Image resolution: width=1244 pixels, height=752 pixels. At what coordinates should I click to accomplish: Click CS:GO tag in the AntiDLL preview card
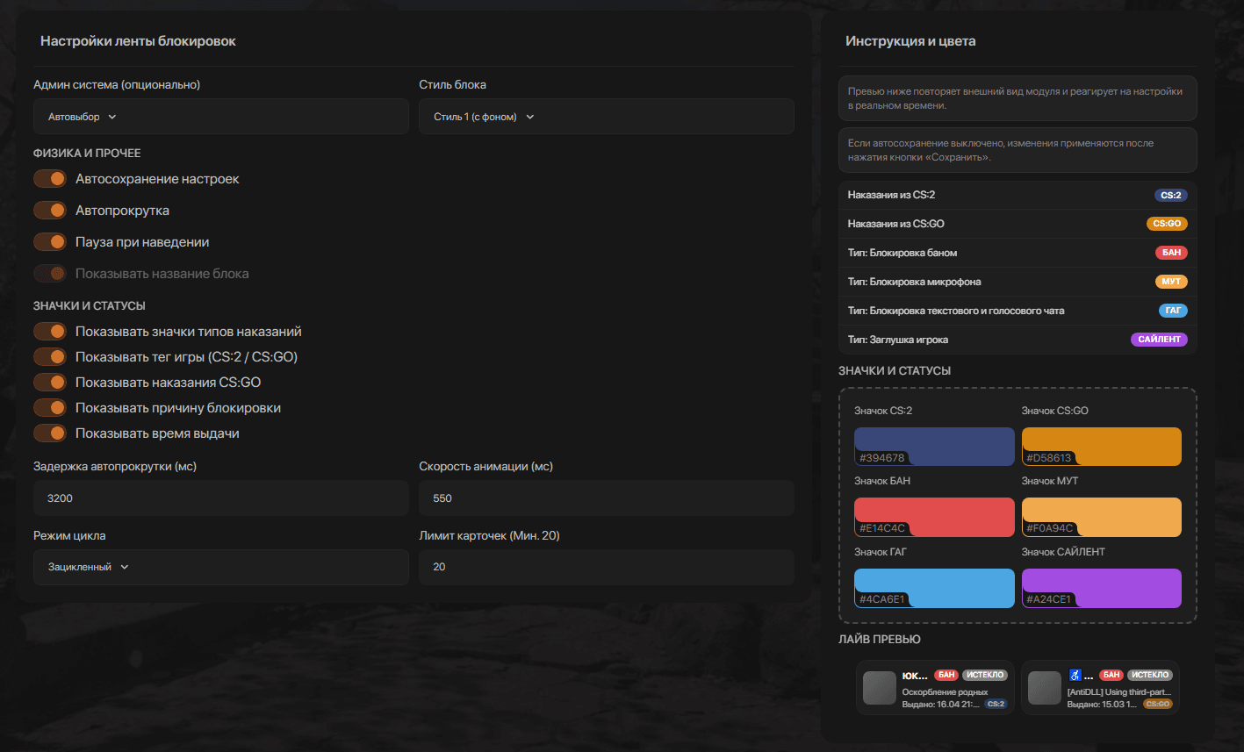pyautogui.click(x=1158, y=704)
